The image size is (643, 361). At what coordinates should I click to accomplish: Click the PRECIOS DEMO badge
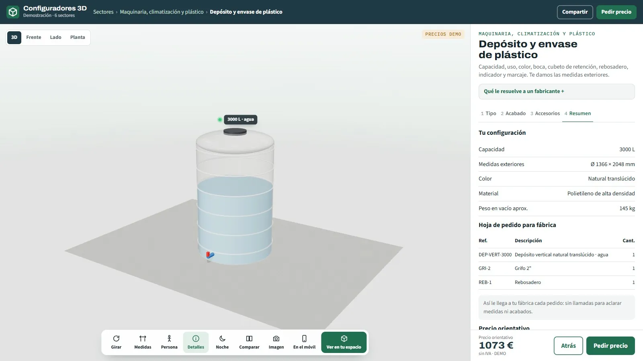[443, 34]
